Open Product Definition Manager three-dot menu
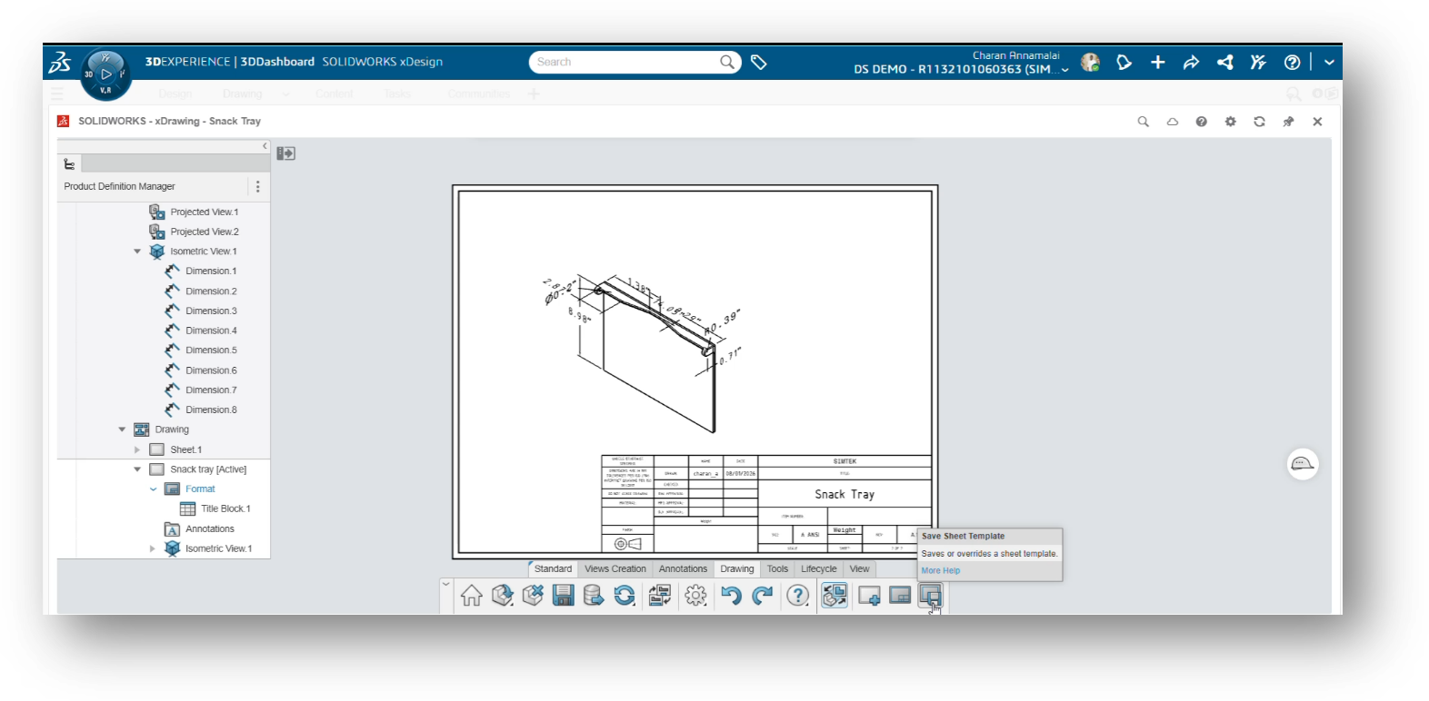Viewport: 1429px width, 701px height. [x=258, y=186]
